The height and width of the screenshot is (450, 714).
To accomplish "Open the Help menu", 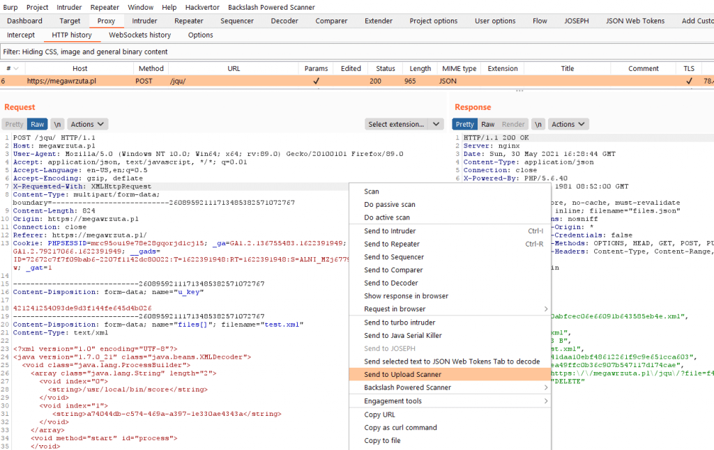I will click(169, 7).
